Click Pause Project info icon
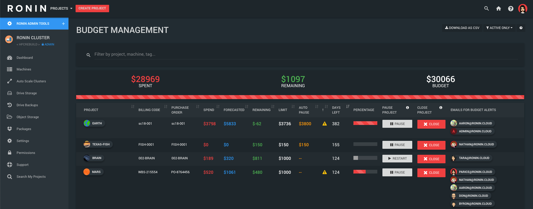This screenshot has height=209, width=533. pos(407,108)
